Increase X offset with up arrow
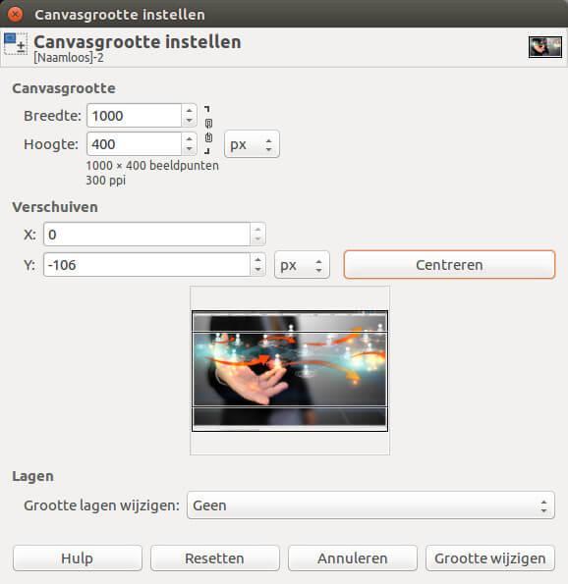 [x=257, y=229]
